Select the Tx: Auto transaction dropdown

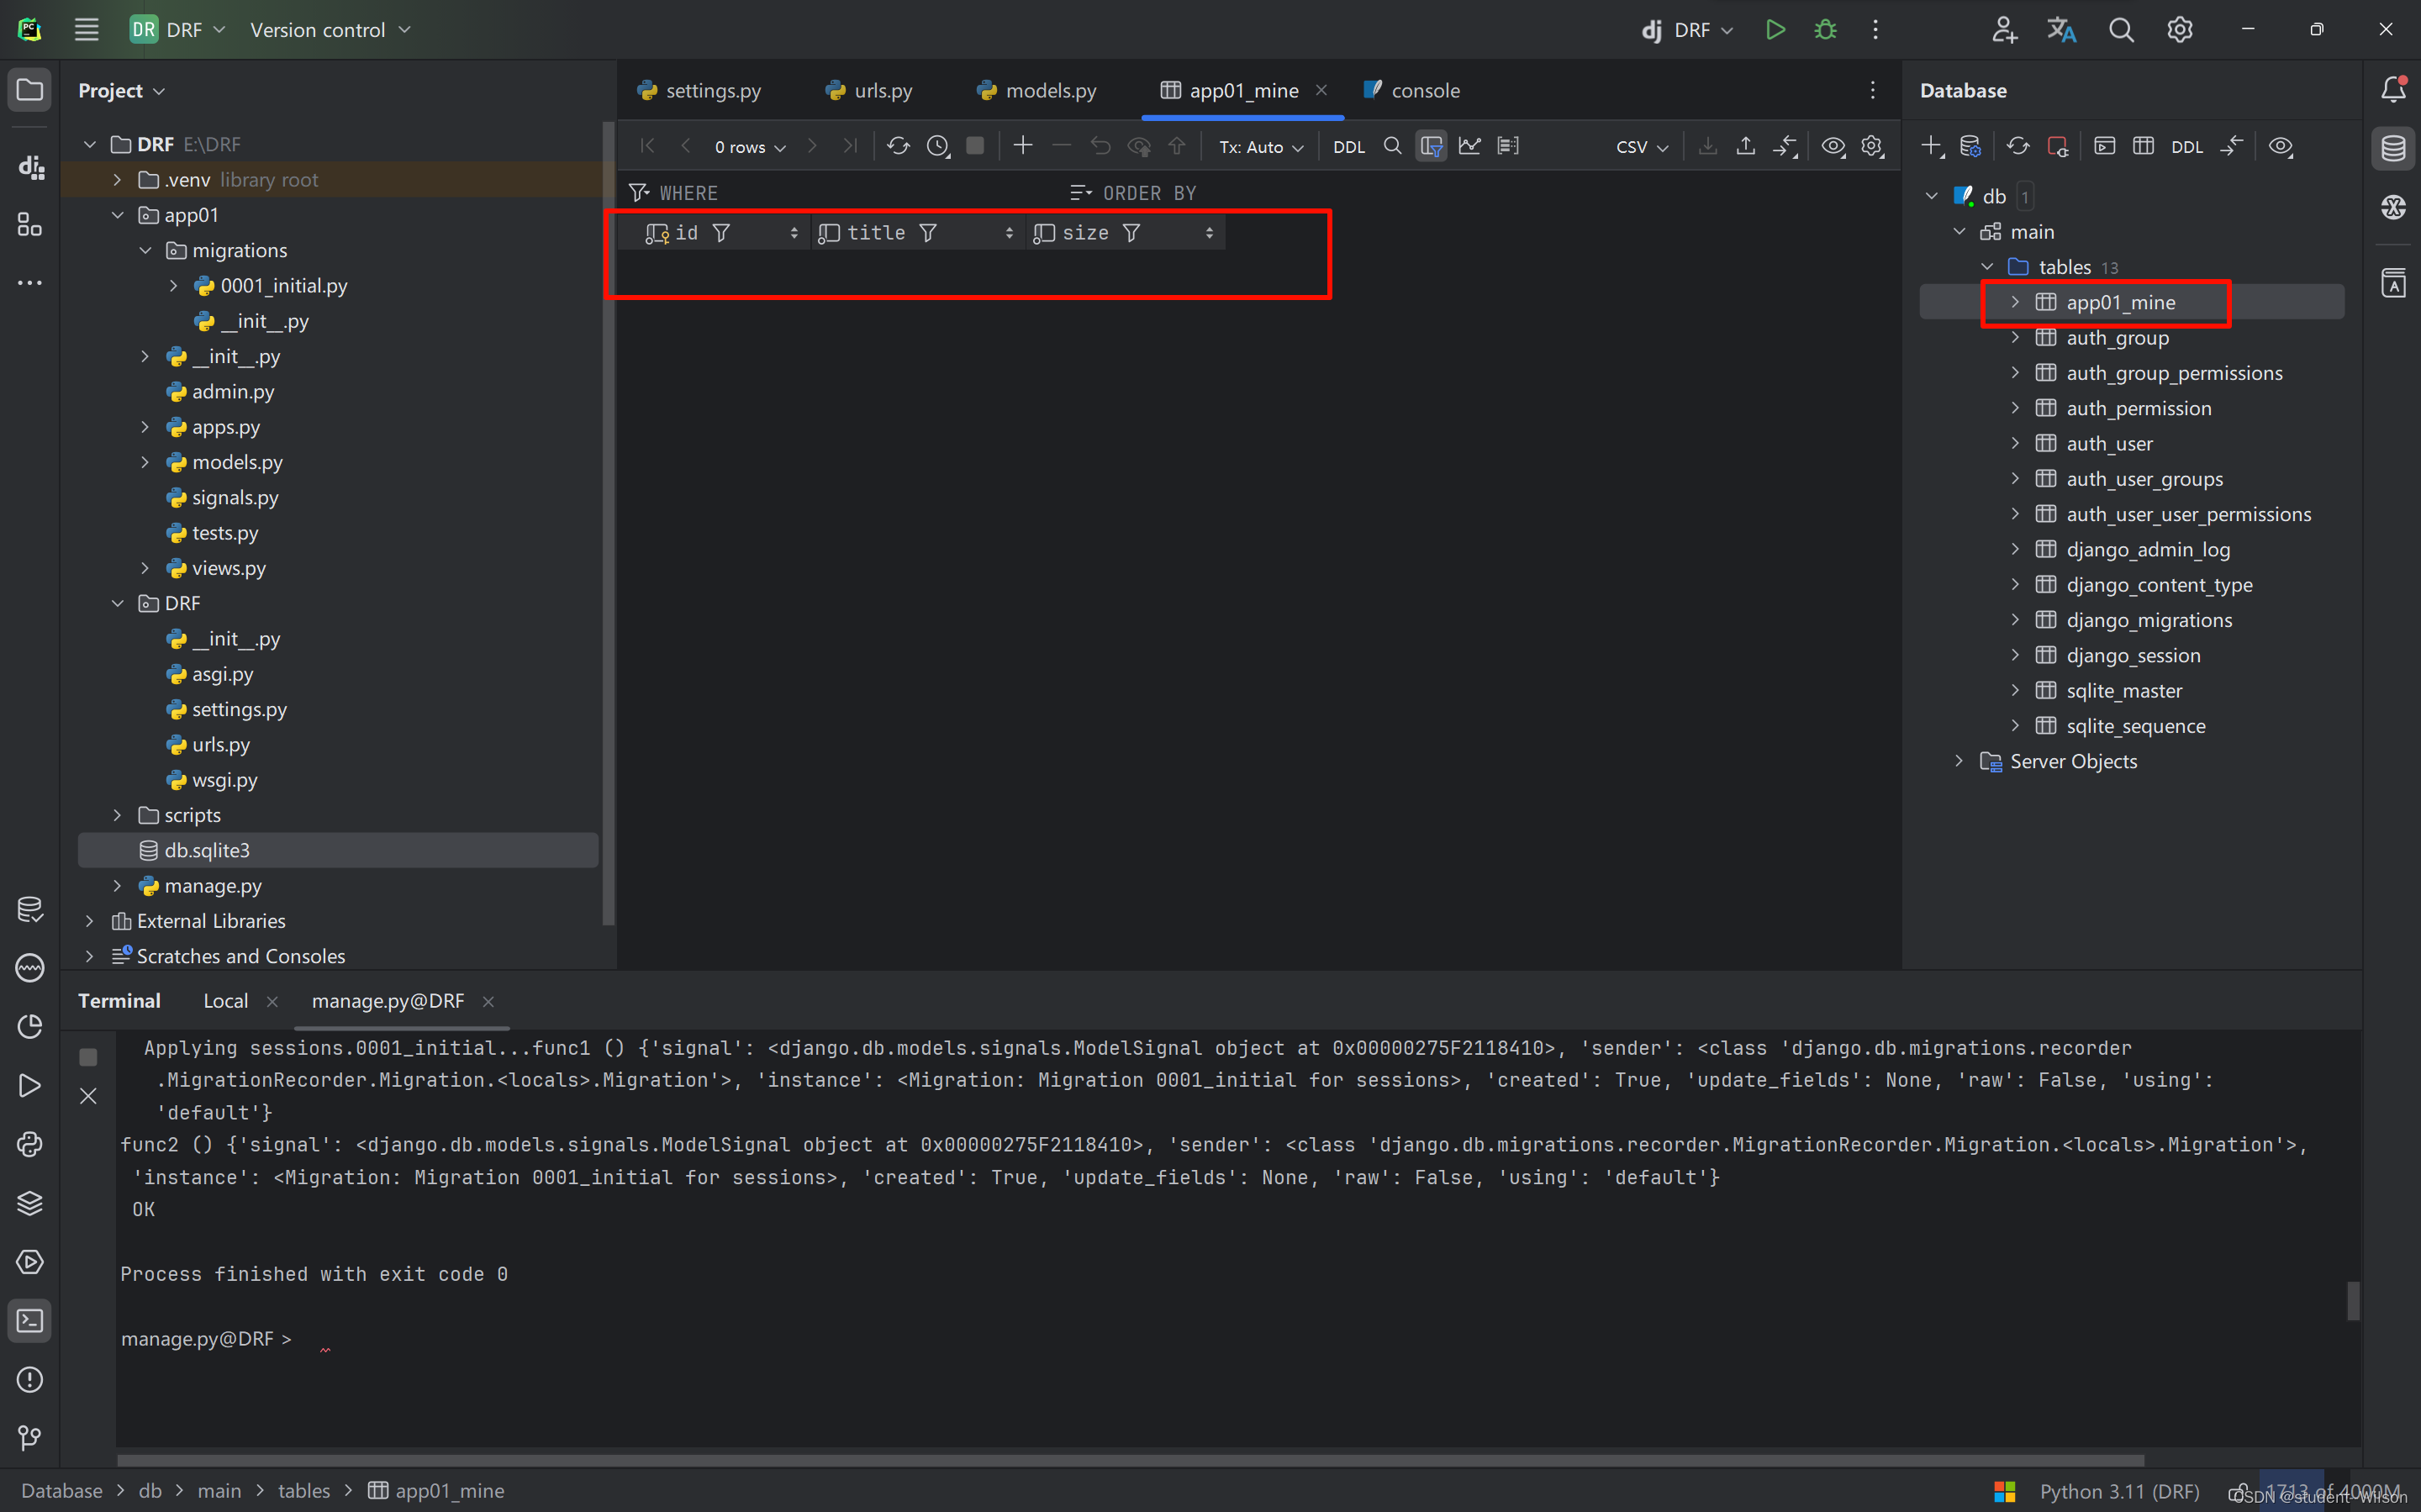(x=1261, y=146)
